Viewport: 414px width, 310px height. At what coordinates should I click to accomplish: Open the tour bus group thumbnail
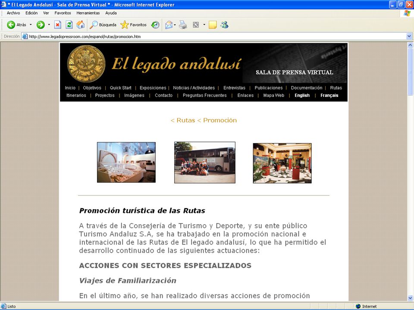204,162
